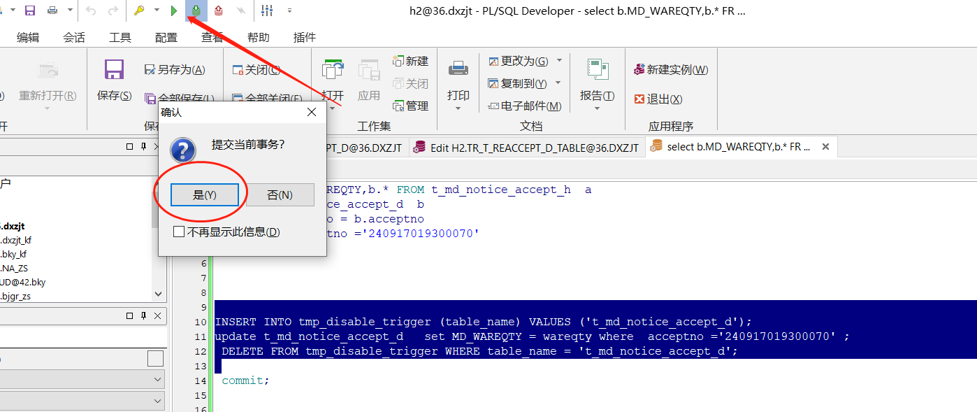
Task: Expand the 打印 dropdown arrow in ribbon
Action: point(458,108)
